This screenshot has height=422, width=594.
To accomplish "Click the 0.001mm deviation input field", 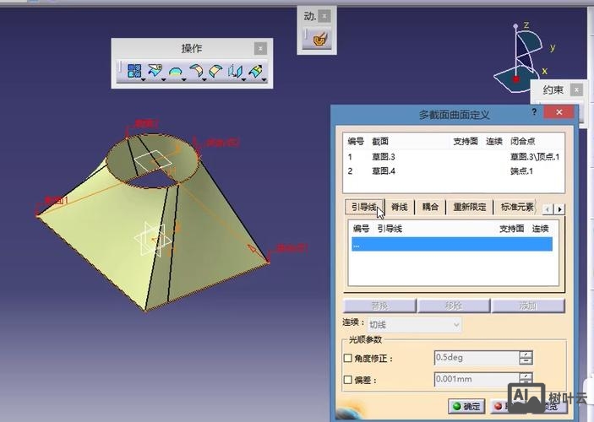I will (x=477, y=379).
